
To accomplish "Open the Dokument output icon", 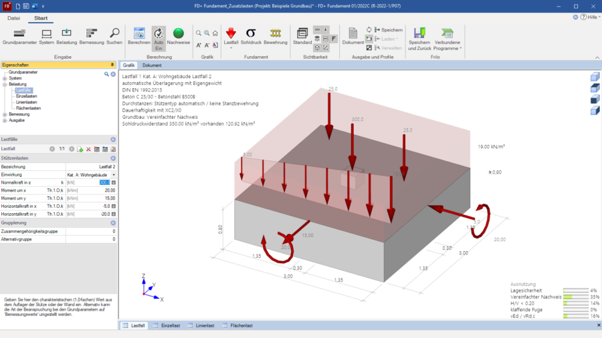I will [353, 36].
